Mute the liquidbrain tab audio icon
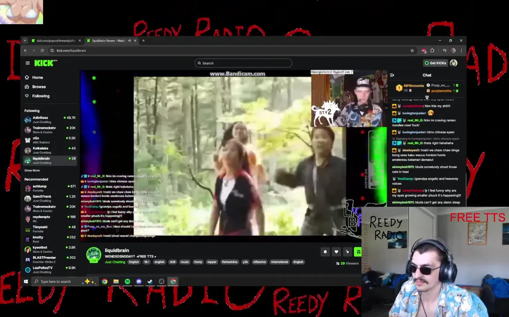 point(130,41)
